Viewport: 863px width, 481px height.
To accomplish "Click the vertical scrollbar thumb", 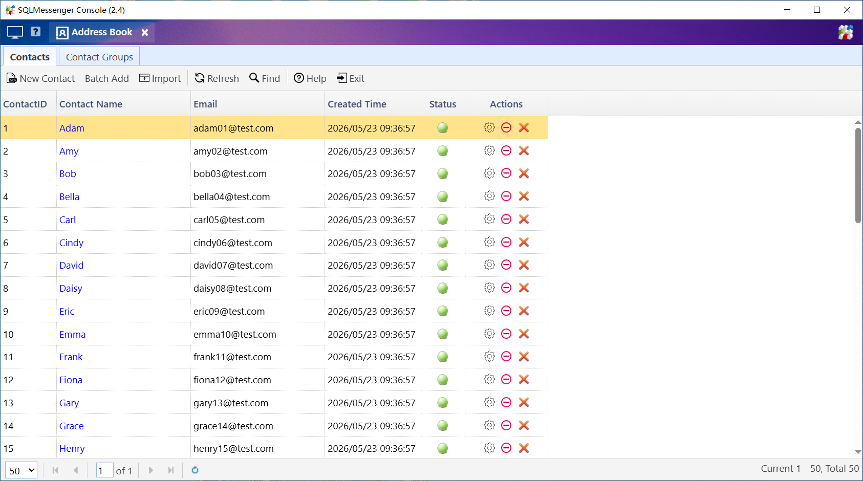I will 858,176.
